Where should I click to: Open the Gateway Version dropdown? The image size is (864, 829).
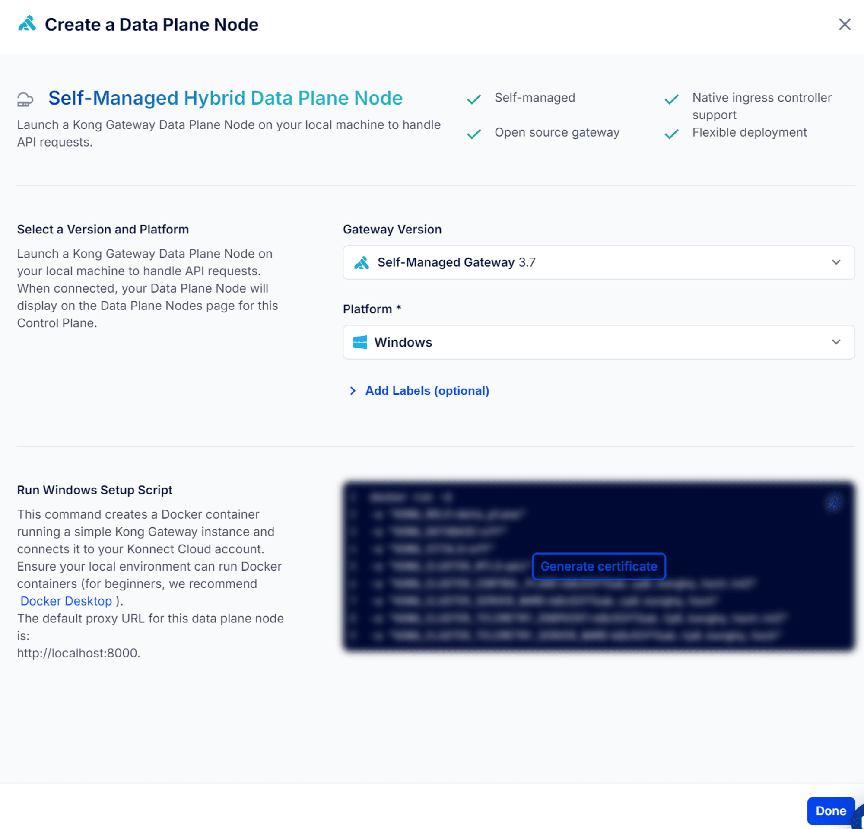click(598, 262)
